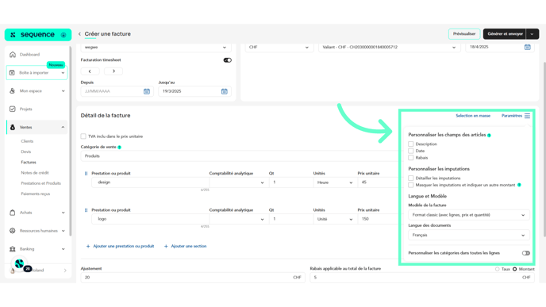Click Ajouter une section link
The image size is (546, 307).
click(185, 246)
